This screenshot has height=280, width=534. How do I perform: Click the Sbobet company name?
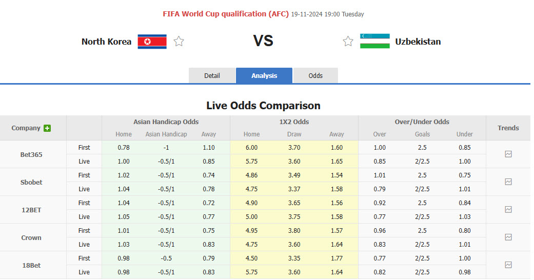click(x=31, y=182)
